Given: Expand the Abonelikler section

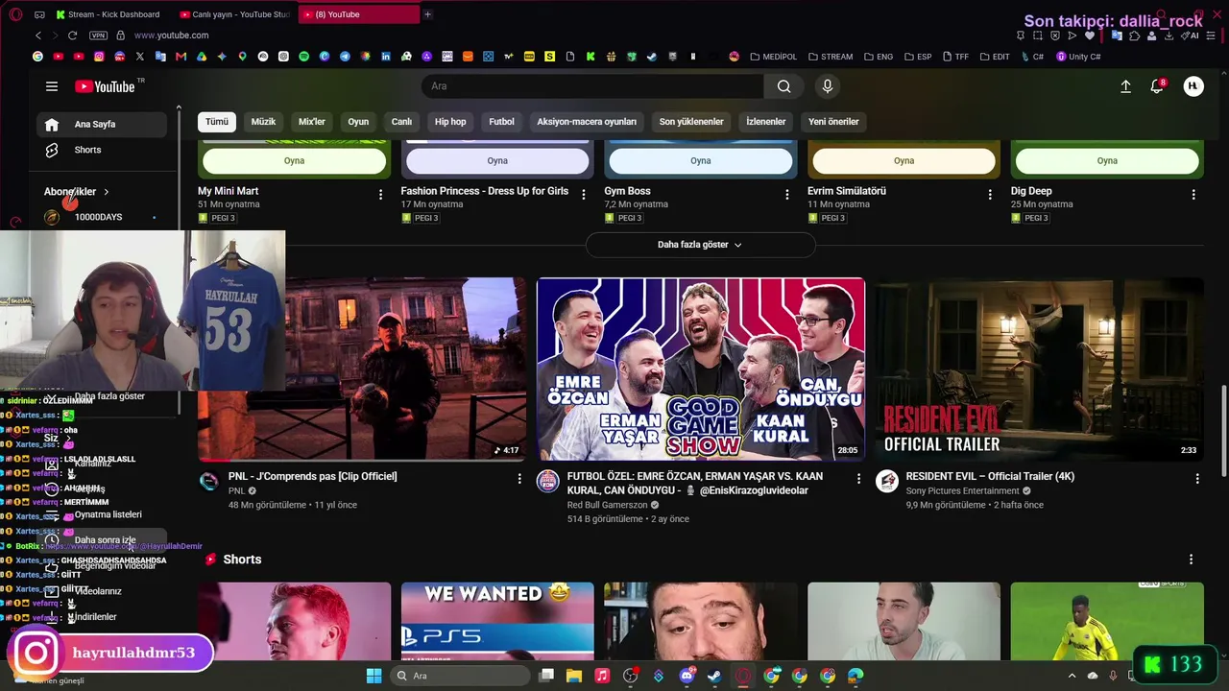Looking at the screenshot, I should point(77,192).
